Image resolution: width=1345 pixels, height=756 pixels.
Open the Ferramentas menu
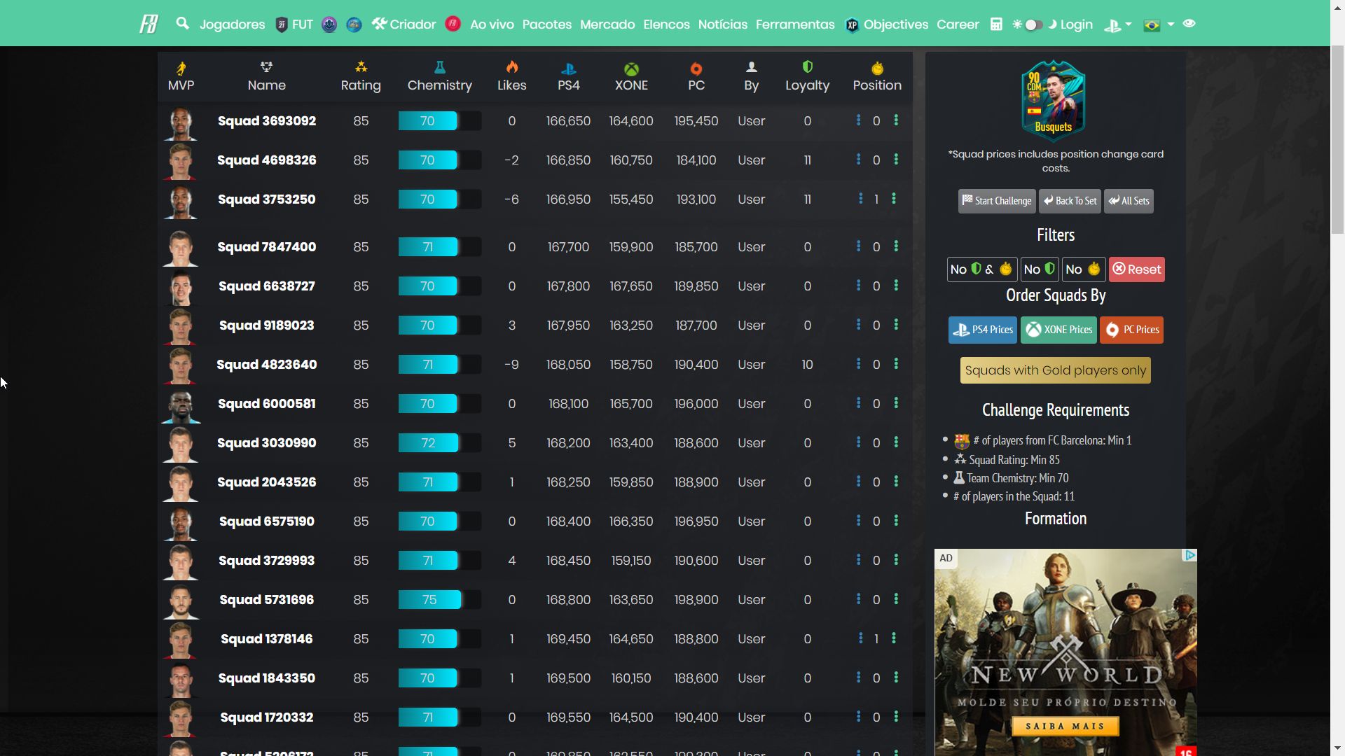tap(794, 24)
